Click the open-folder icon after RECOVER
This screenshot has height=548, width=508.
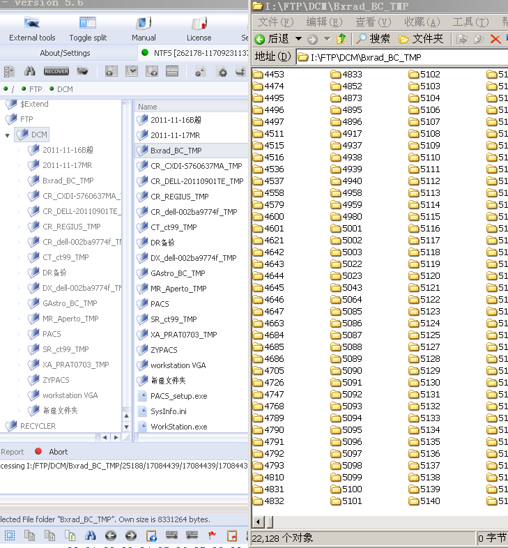click(x=83, y=71)
